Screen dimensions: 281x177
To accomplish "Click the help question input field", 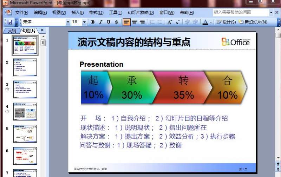I will coord(241,12).
